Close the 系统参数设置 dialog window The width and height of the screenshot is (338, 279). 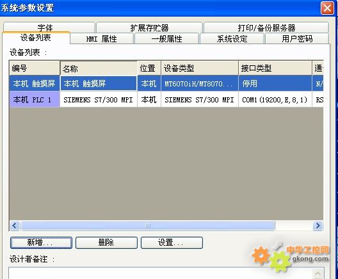[x=327, y=8]
